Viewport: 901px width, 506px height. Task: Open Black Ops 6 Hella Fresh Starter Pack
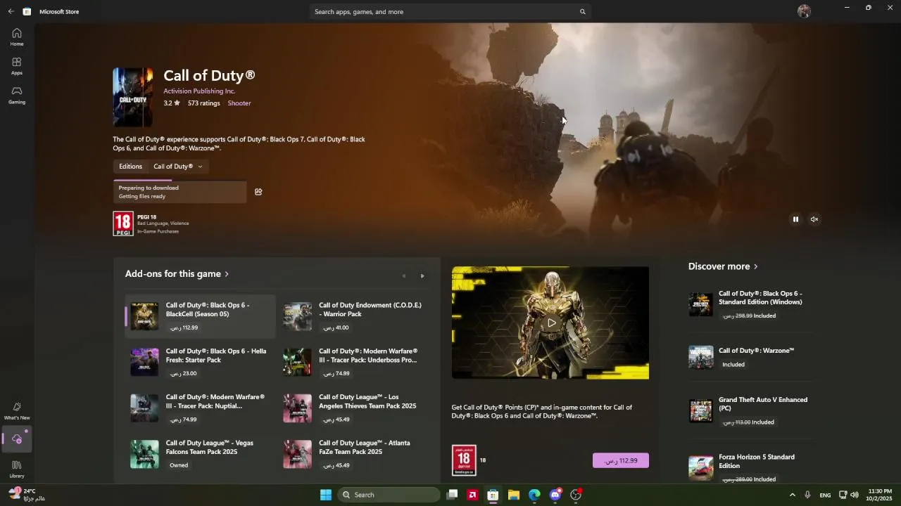tap(200, 362)
